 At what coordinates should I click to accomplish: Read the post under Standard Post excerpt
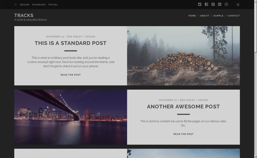click(x=70, y=75)
